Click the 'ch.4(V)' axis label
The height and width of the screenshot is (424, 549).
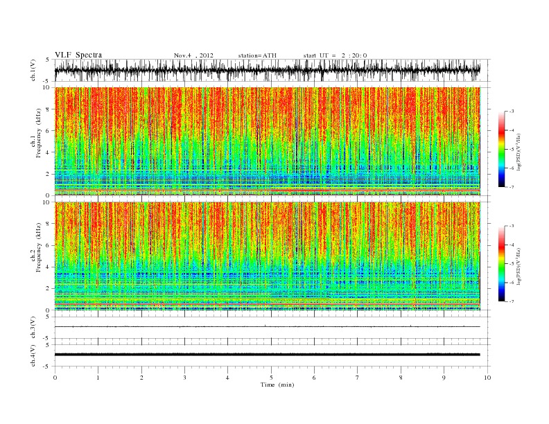point(33,355)
